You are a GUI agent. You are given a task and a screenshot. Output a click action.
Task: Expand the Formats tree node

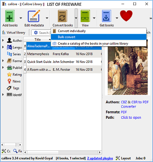click(3, 61)
